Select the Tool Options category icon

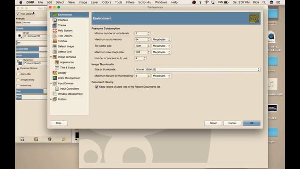tap(55, 36)
